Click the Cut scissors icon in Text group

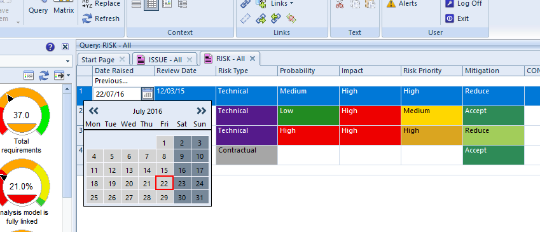340,4
